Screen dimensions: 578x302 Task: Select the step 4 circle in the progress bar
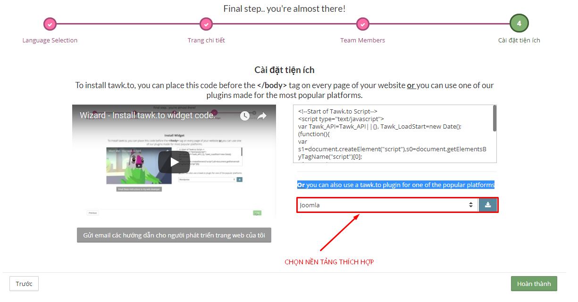519,24
